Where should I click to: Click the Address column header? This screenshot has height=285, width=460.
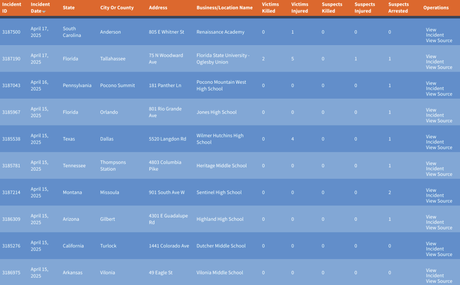(158, 8)
